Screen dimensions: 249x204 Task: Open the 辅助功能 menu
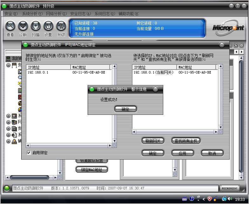129,14
